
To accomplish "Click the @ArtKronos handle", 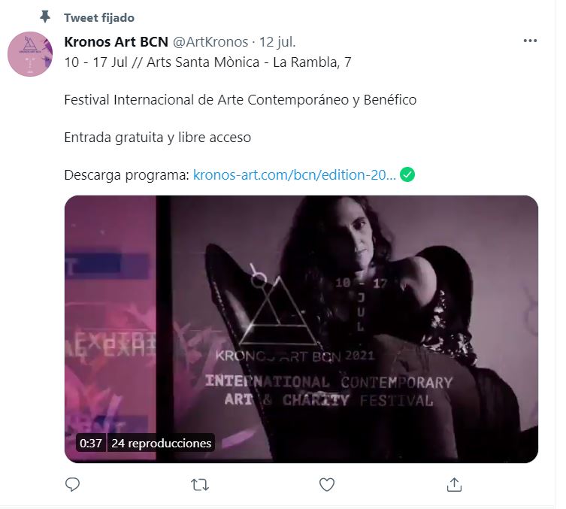I will tap(210, 42).
